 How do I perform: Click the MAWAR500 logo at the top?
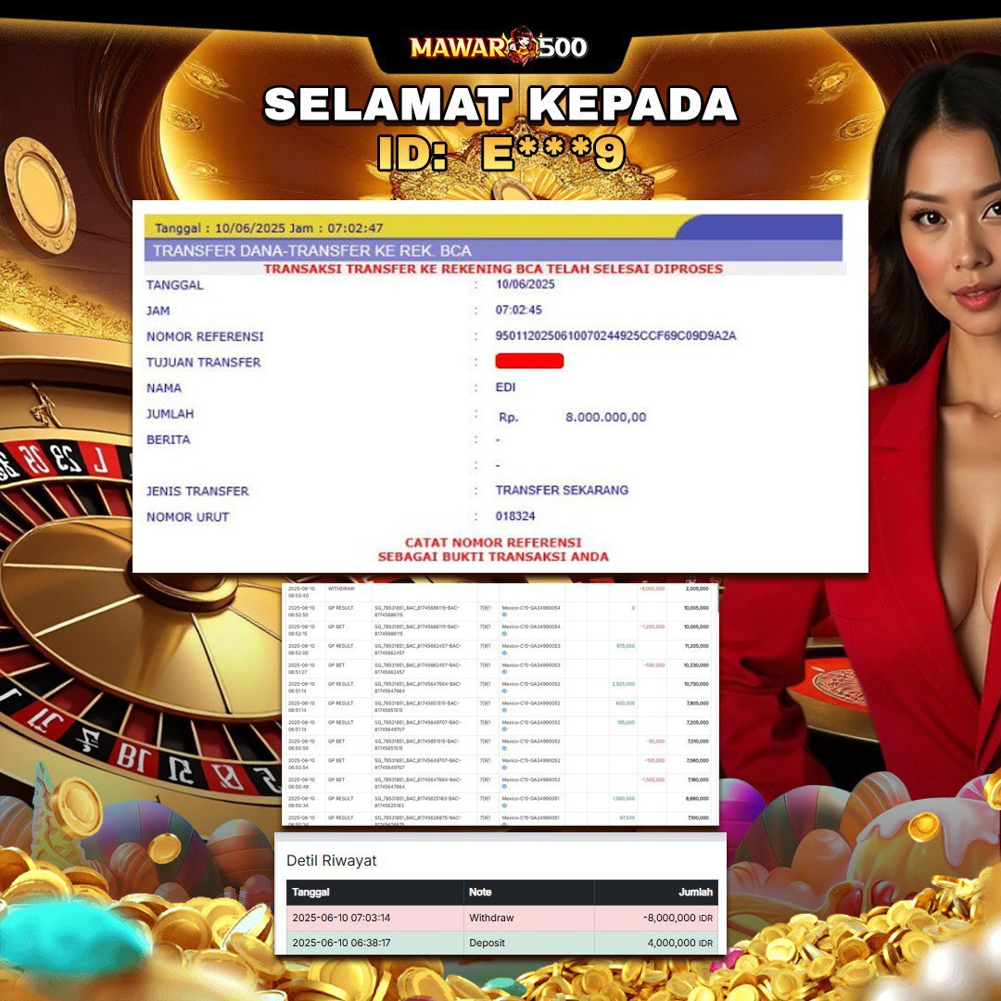click(499, 46)
